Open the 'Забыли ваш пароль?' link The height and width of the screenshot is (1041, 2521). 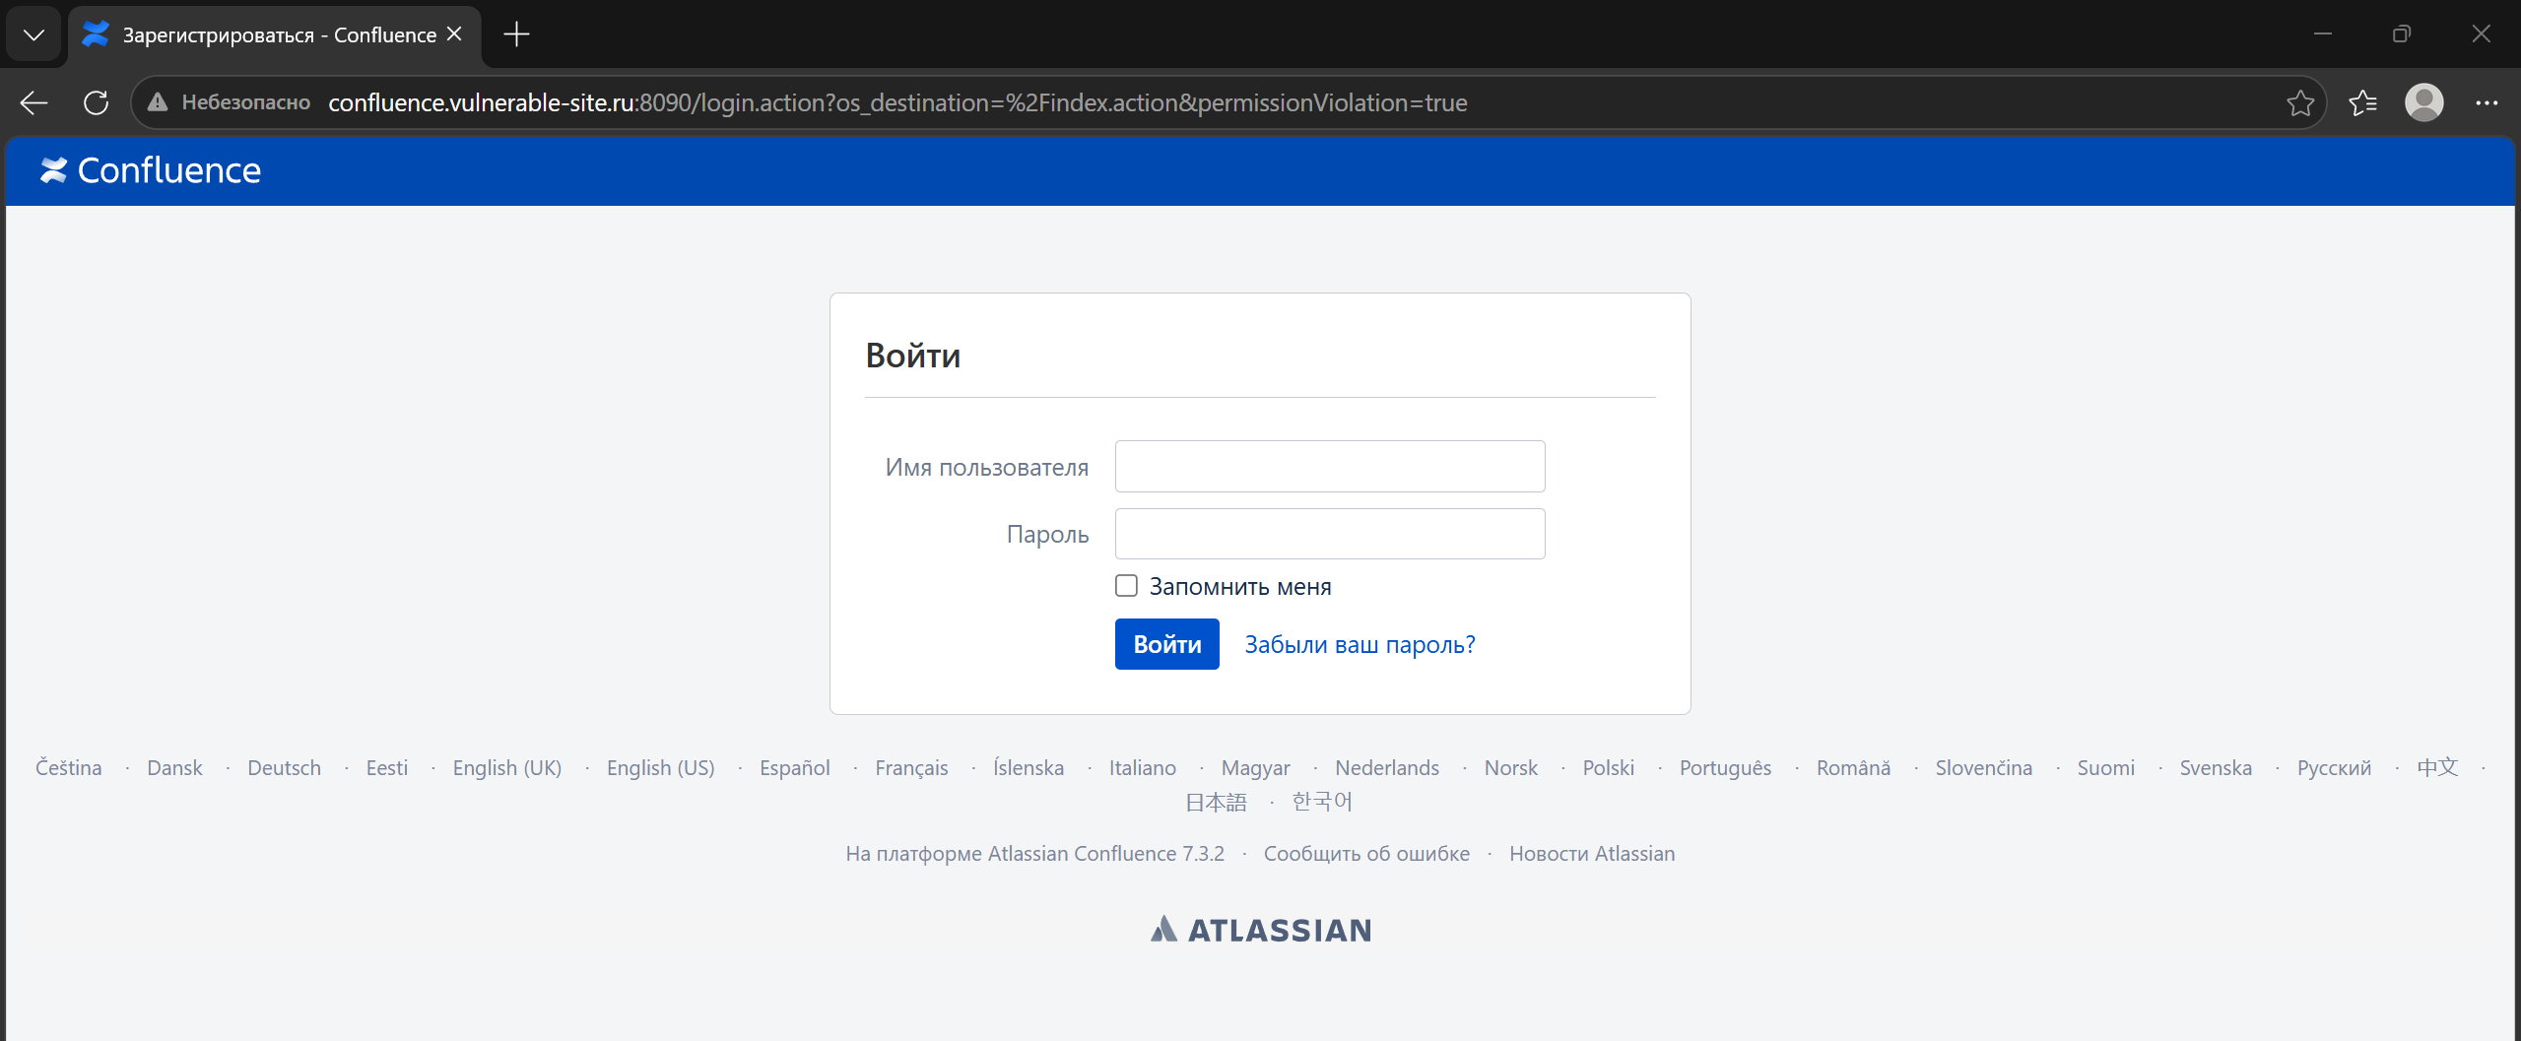(1360, 645)
